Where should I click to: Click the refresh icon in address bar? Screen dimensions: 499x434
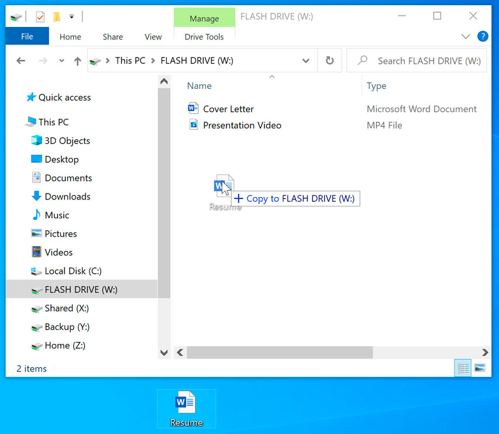330,60
